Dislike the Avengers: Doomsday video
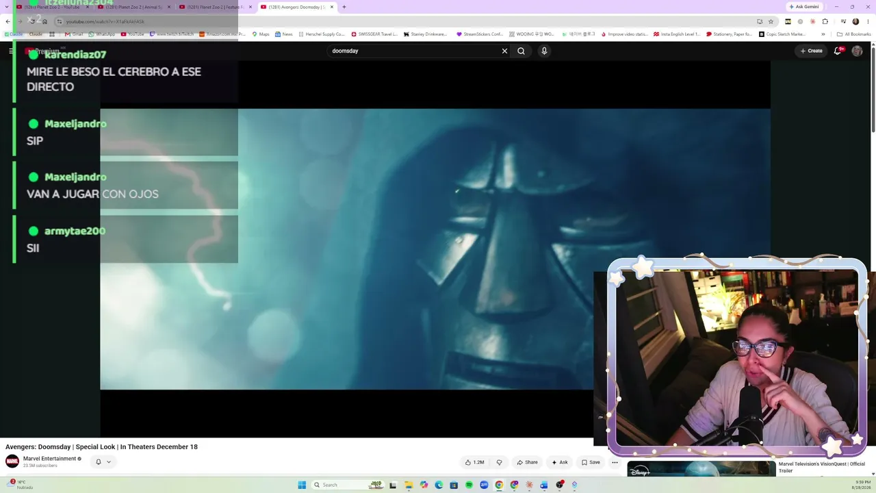Image resolution: width=876 pixels, height=493 pixels. (x=499, y=462)
